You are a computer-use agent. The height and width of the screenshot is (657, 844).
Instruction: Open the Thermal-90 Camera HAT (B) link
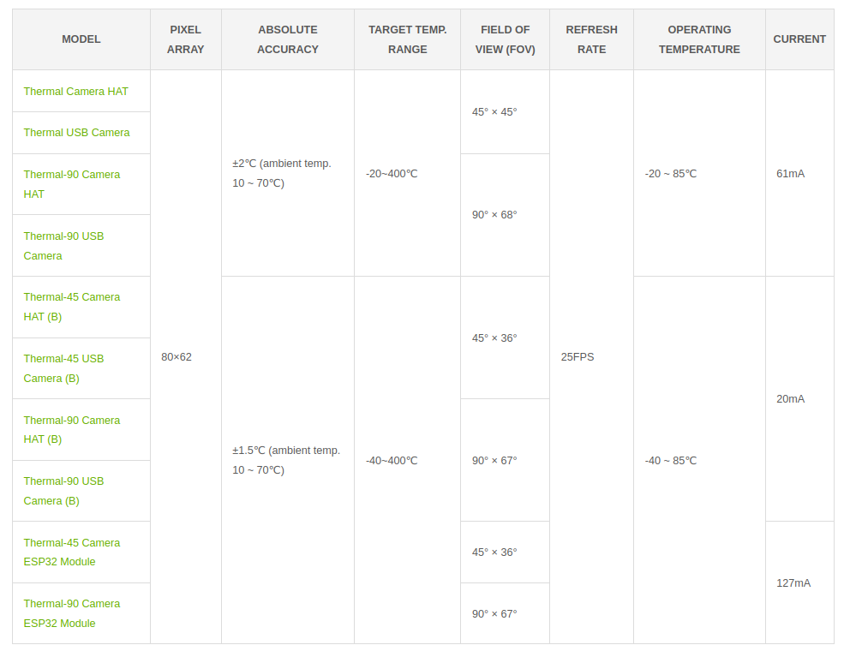pos(72,430)
